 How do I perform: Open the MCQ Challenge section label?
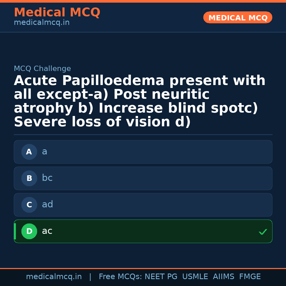[x=42, y=68]
